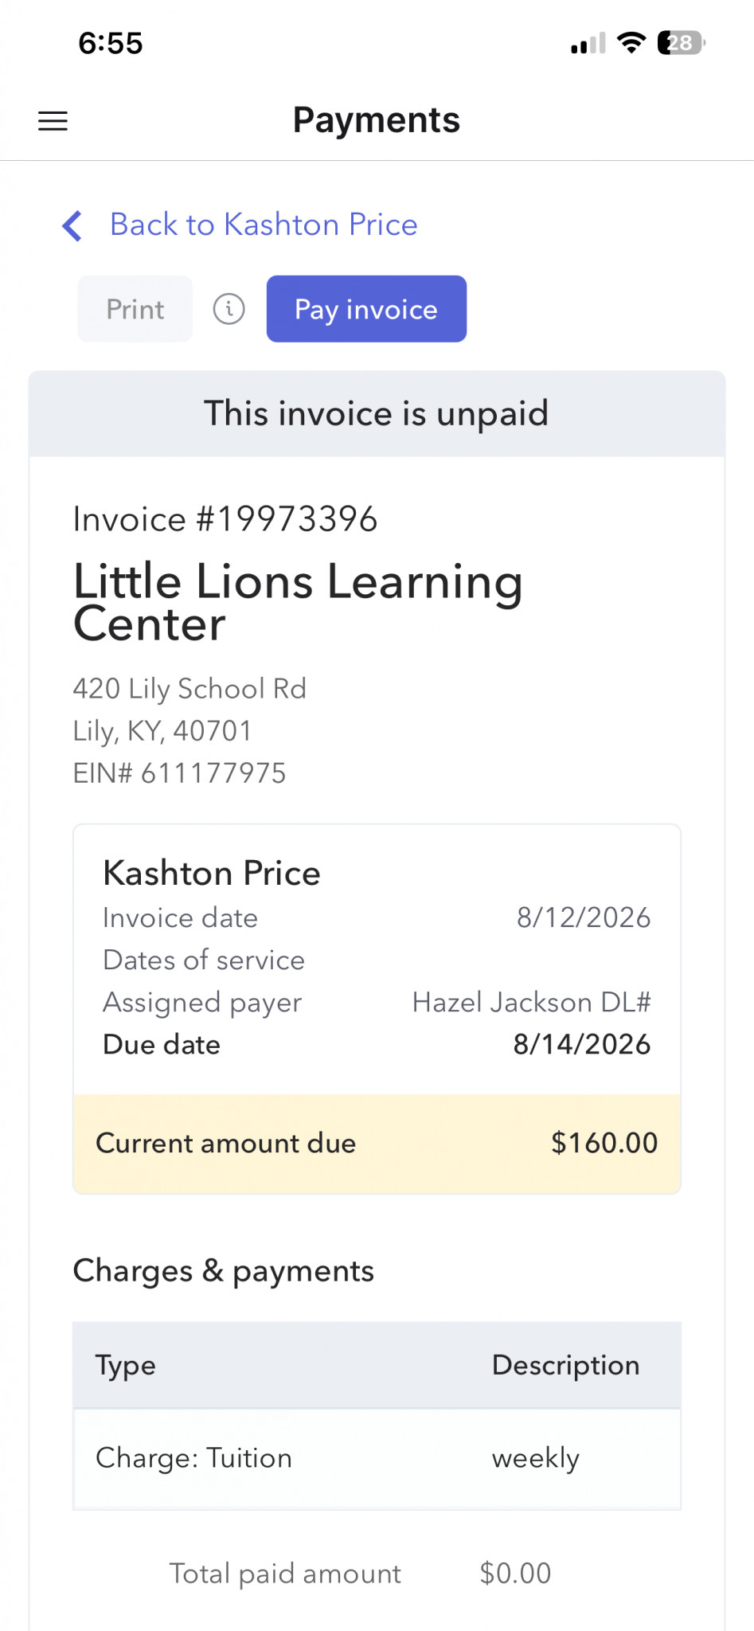
Task: Tap the Wi-Fi status icon
Action: [631, 42]
